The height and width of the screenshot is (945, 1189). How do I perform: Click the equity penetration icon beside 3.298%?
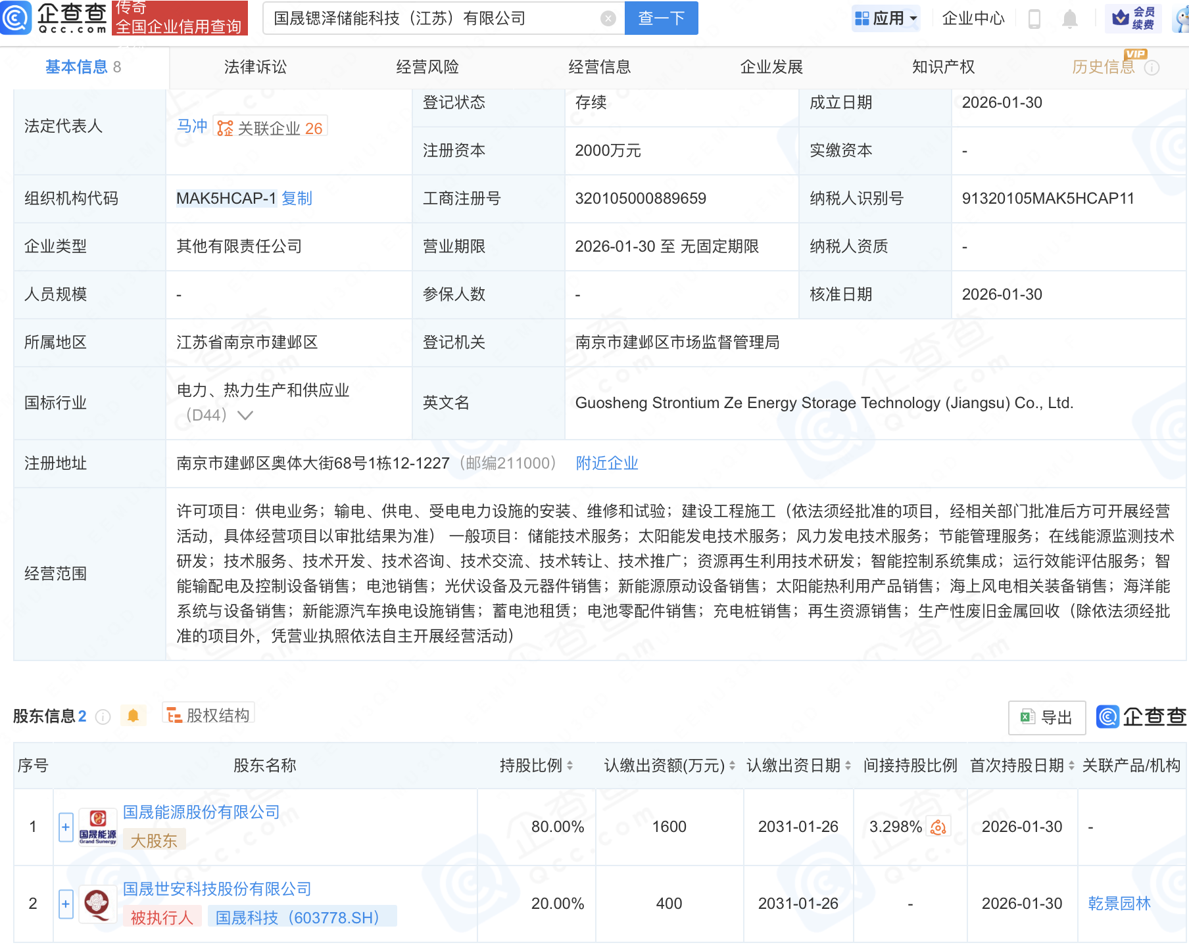[x=938, y=827]
